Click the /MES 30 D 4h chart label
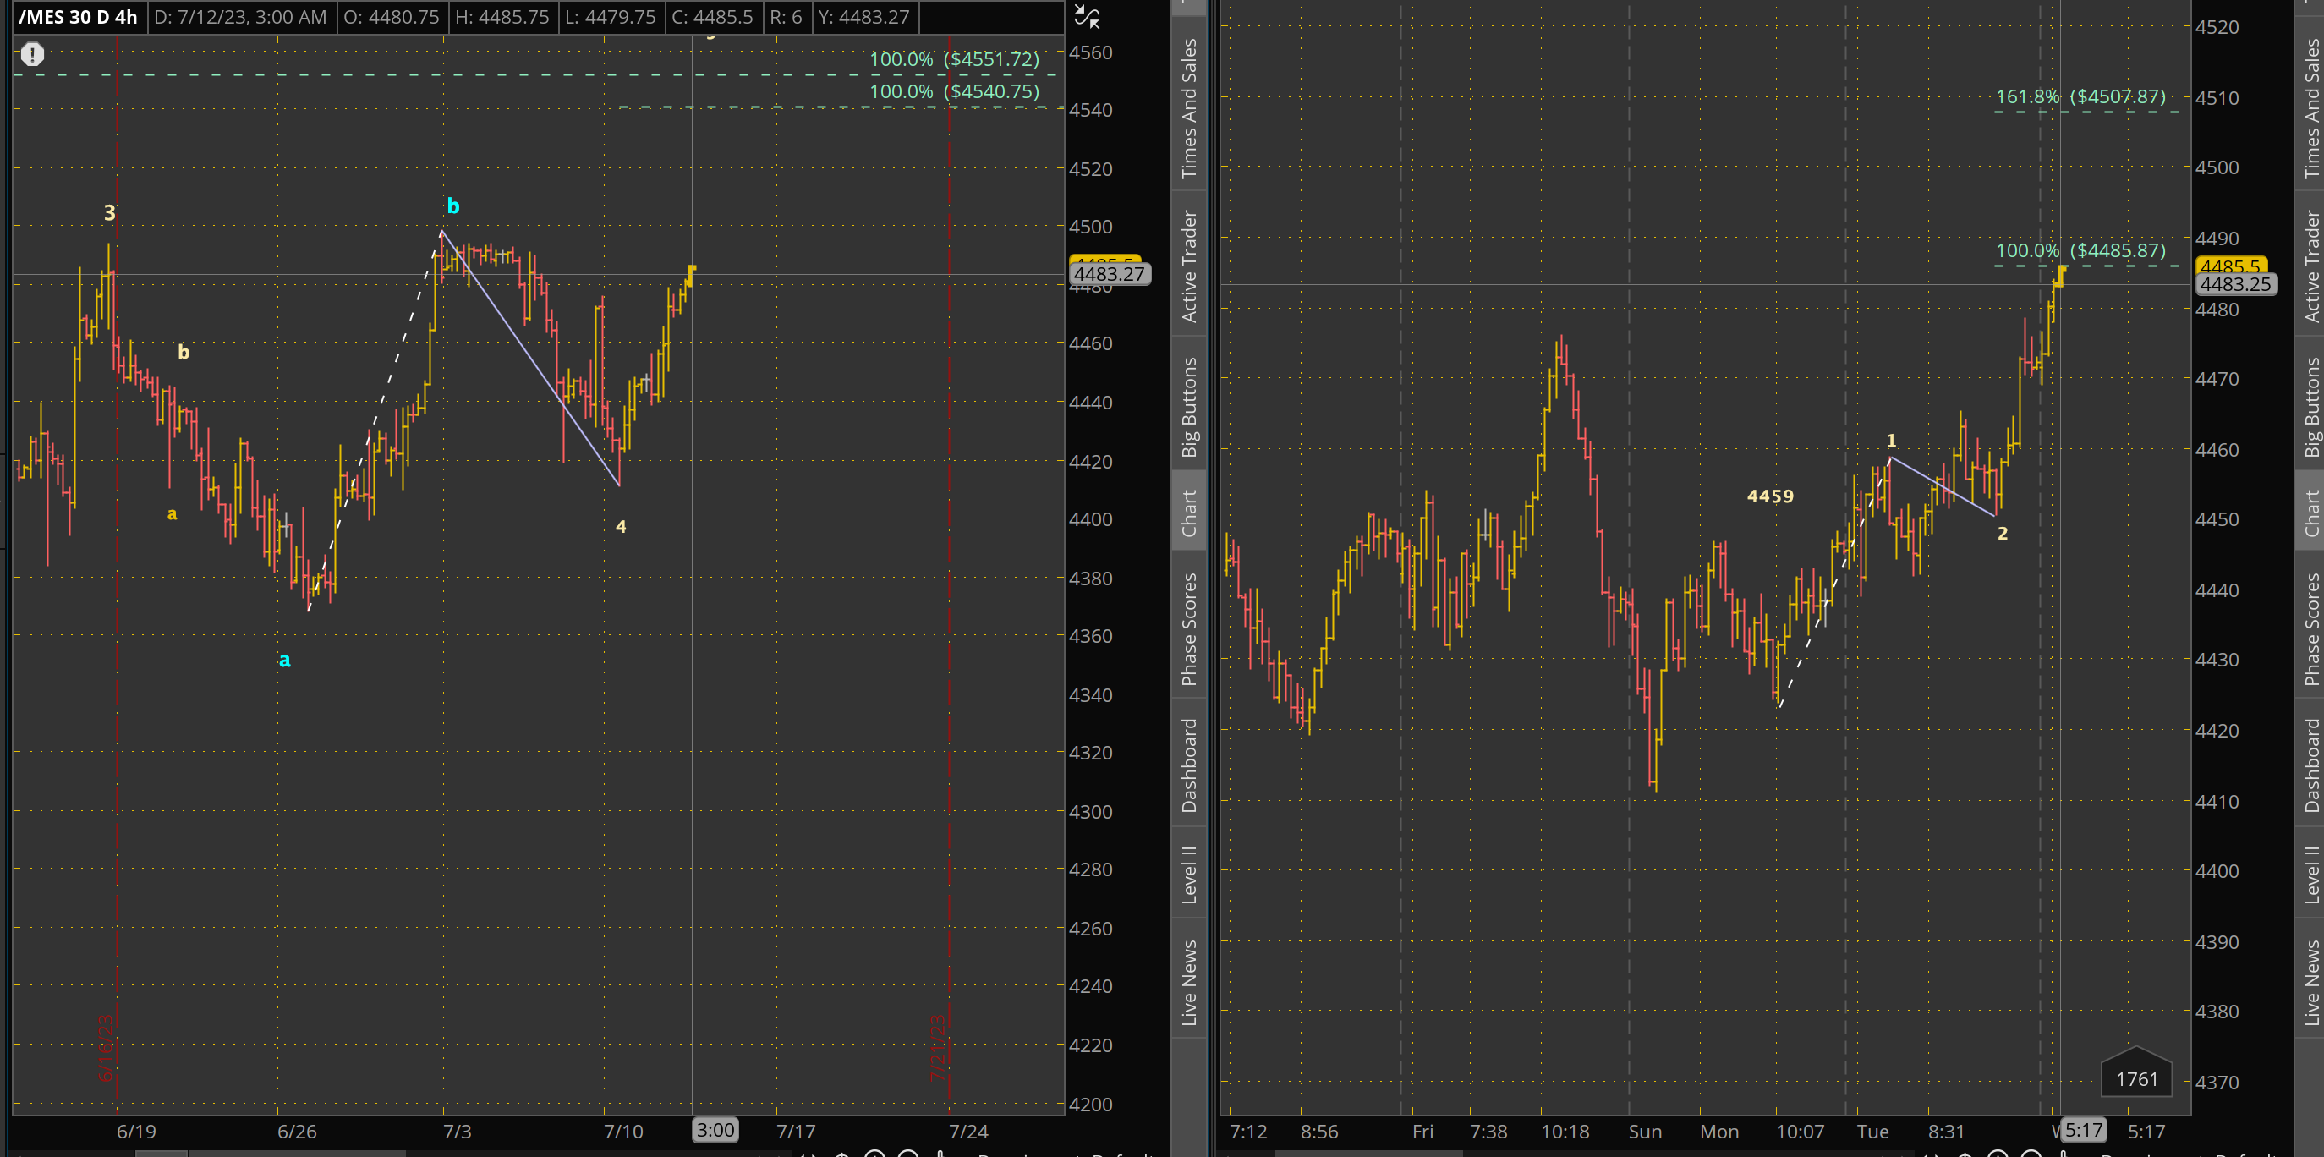This screenshot has width=2324, height=1157. (x=78, y=17)
